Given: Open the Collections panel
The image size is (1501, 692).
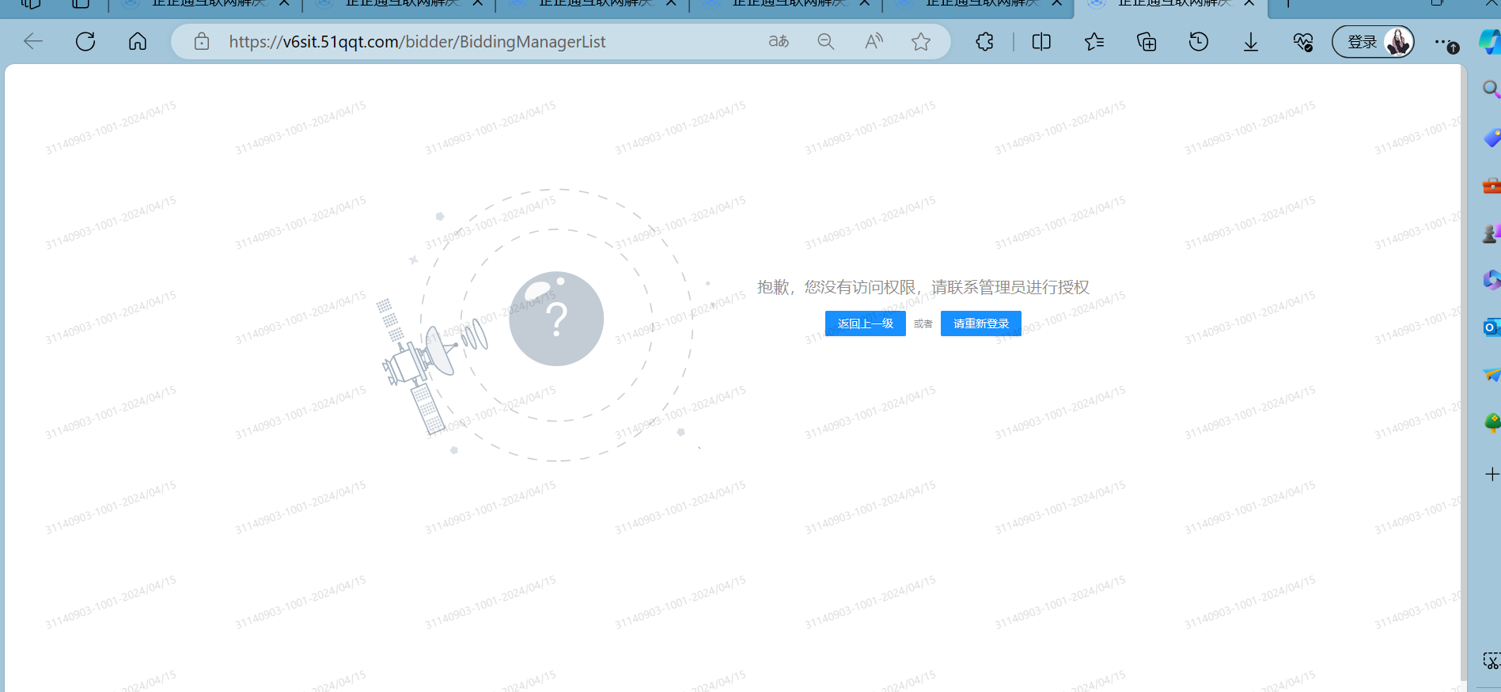Looking at the screenshot, I should point(1147,41).
